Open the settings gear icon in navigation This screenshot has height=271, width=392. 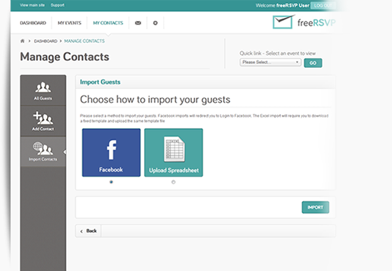(x=155, y=23)
